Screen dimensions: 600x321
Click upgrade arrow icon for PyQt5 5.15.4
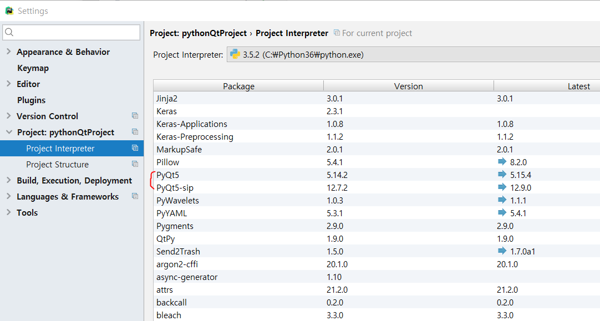point(502,174)
